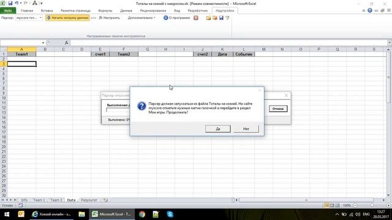Click the zoom slider handle
This screenshot has width=392, height=220.
(372, 205)
